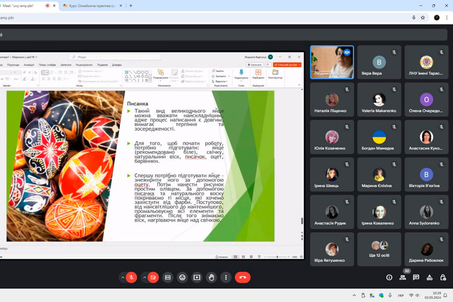
Task: Click the PowerPoint Пошук search box
Action: pyautogui.click(x=114, y=57)
